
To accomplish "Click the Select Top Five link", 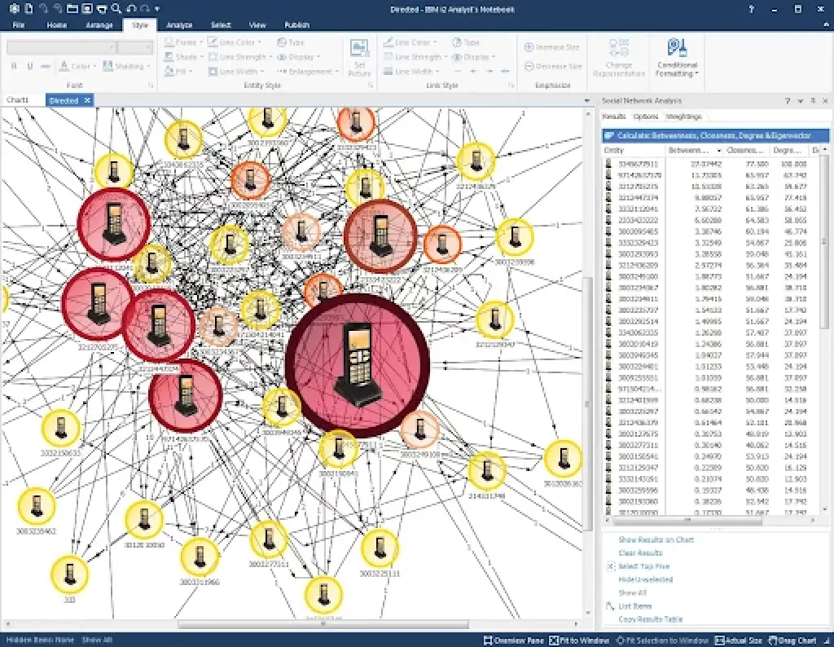I will [x=643, y=566].
